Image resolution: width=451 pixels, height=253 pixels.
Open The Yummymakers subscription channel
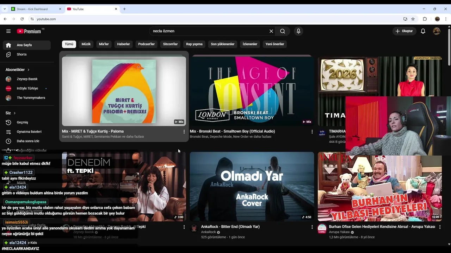click(27, 98)
